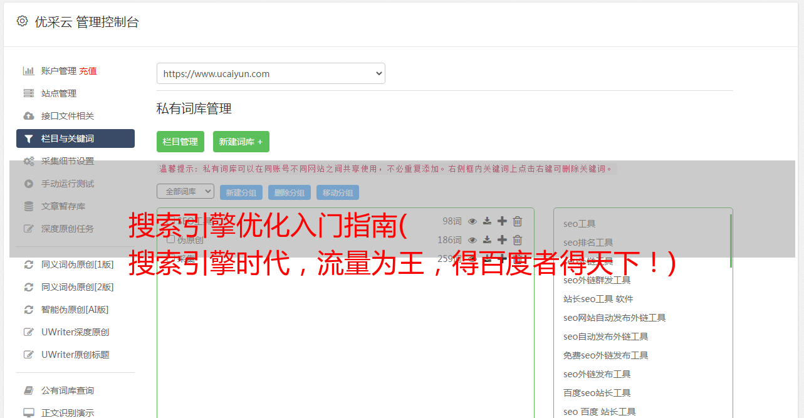Image resolution: width=804 pixels, height=418 pixels.
Task: Open 智能伪原创[AI版] in the sidebar
Action: point(75,310)
